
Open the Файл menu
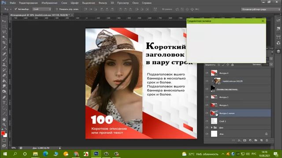coord(13,3)
